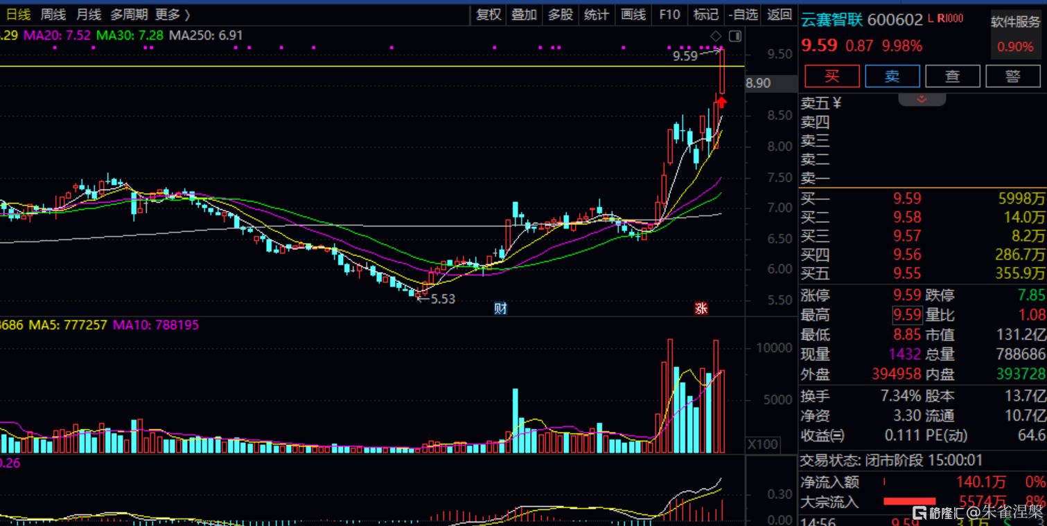Click the 交易状态 trading status line
The height and width of the screenshot is (526, 1047).
[892, 460]
